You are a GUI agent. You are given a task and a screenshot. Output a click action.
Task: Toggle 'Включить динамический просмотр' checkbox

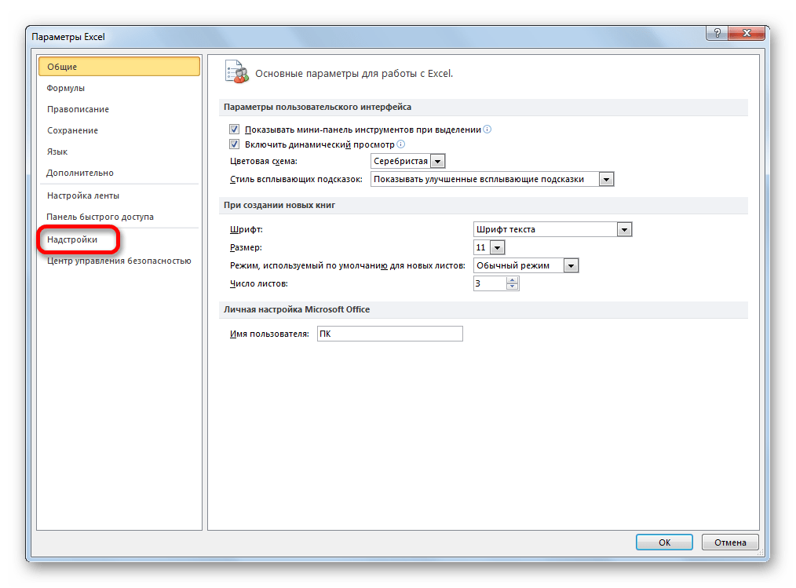[234, 144]
